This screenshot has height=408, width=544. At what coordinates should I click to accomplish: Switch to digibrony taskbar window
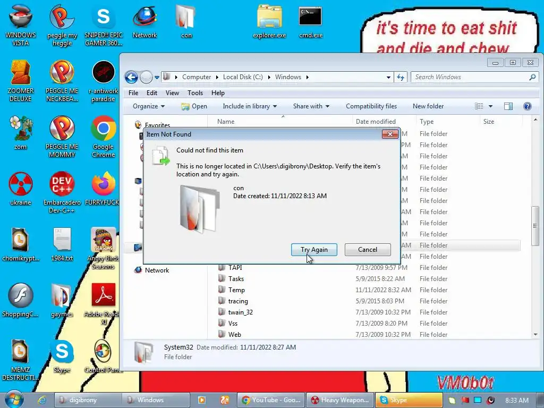coord(88,400)
